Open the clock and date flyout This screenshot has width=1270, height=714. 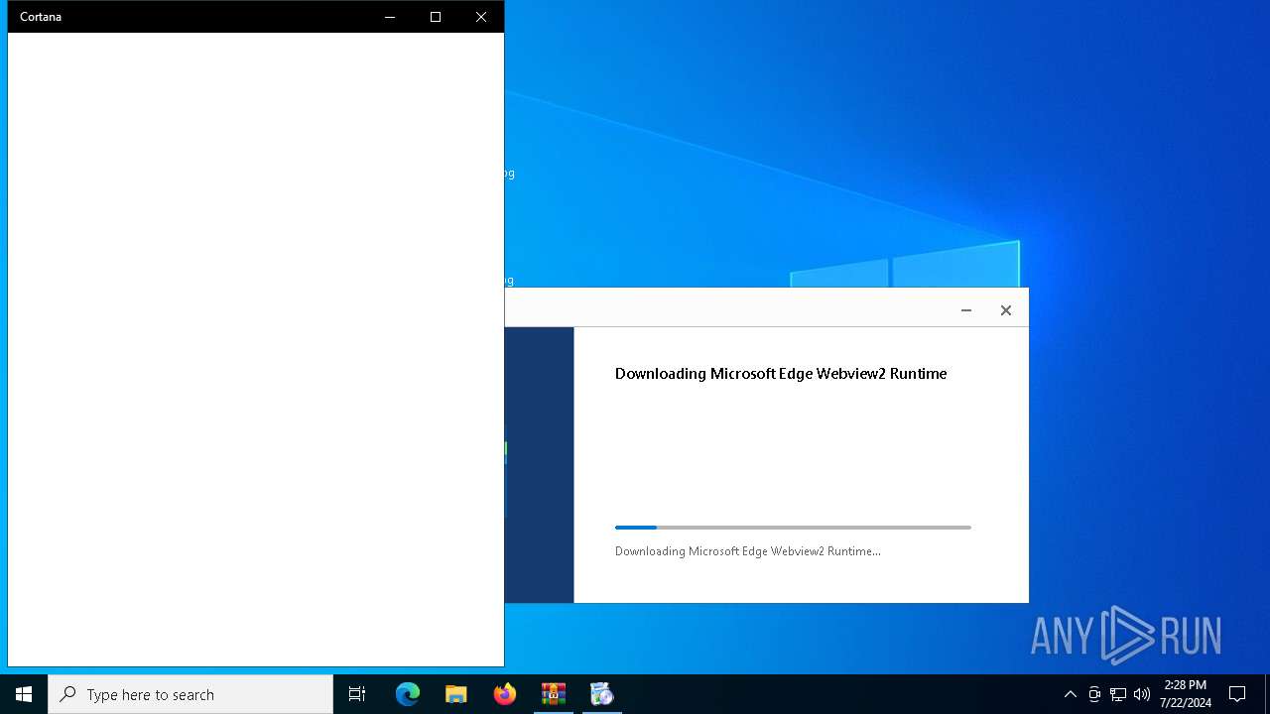pyautogui.click(x=1185, y=694)
